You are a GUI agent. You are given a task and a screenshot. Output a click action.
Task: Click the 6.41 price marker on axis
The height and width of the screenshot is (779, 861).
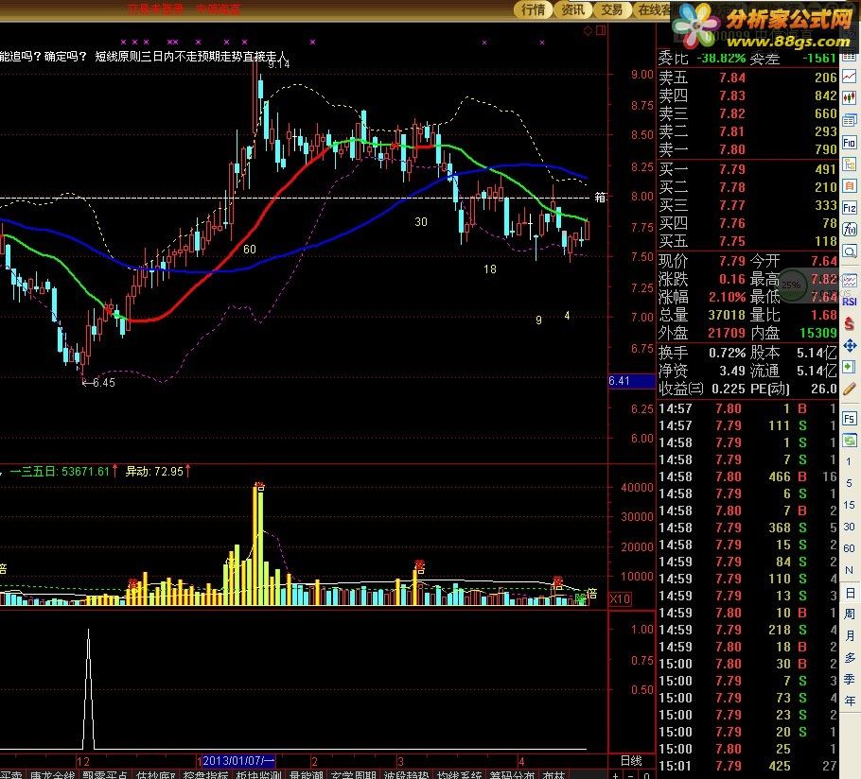tap(631, 381)
